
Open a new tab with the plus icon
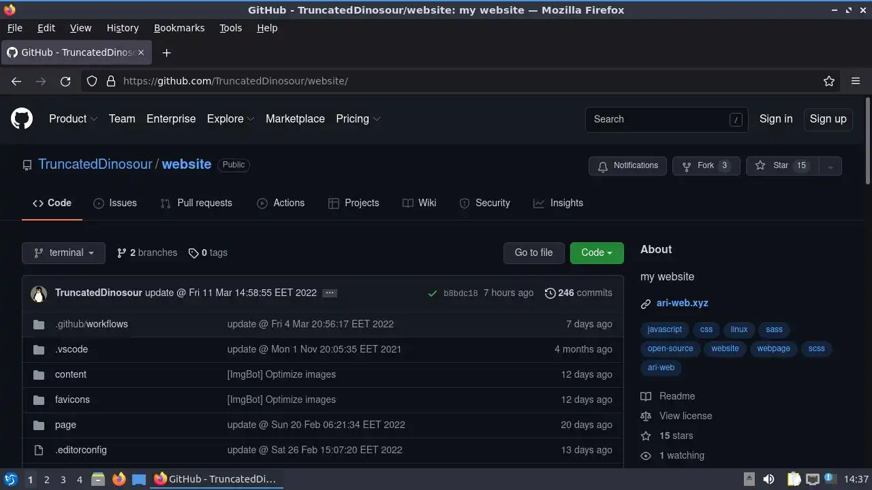tap(166, 52)
